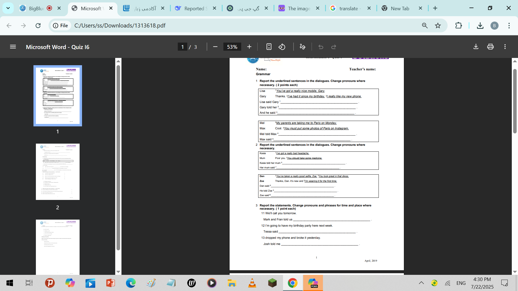Show hidden icons in the system tray

(x=421, y=283)
